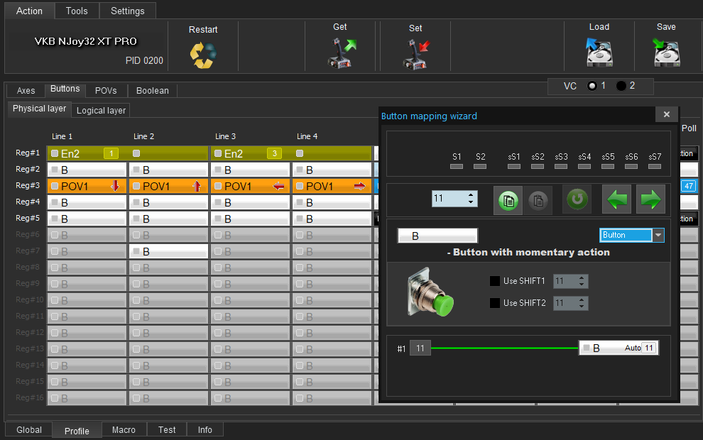Open the Button type dropdown

click(658, 236)
